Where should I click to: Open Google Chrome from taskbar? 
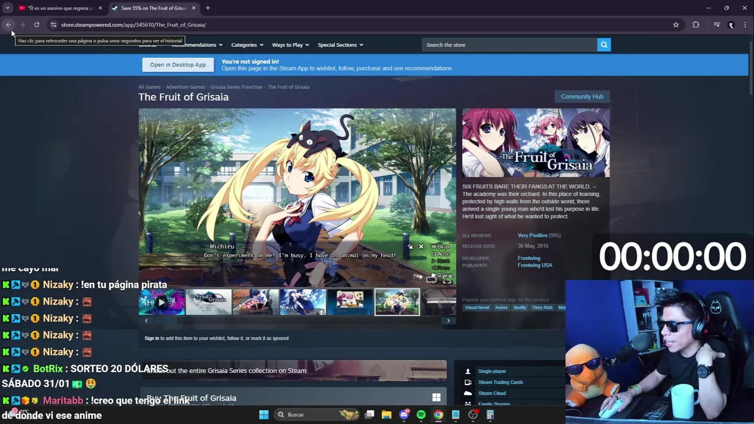tap(438, 415)
